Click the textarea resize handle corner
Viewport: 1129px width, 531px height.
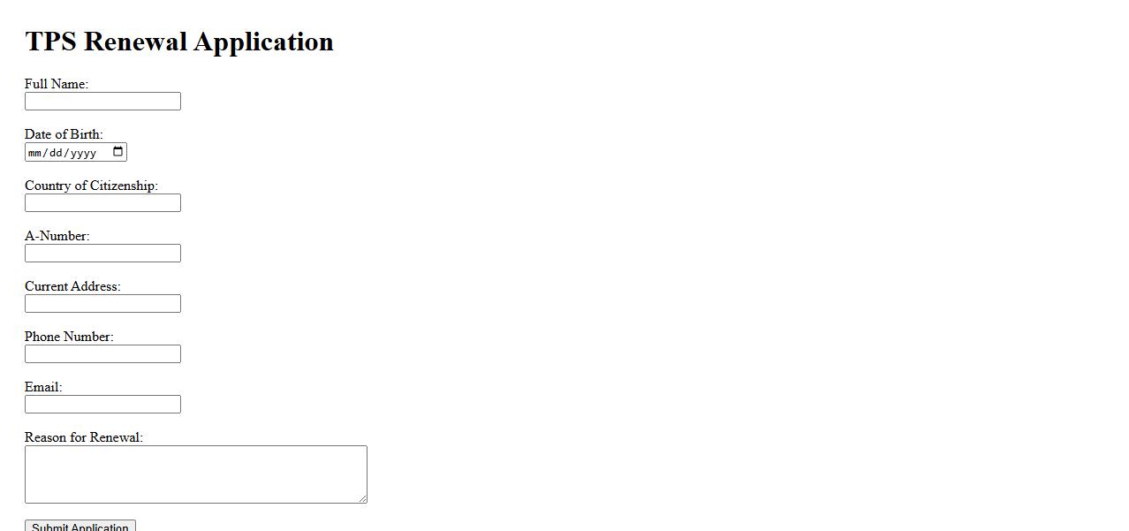coord(362,498)
